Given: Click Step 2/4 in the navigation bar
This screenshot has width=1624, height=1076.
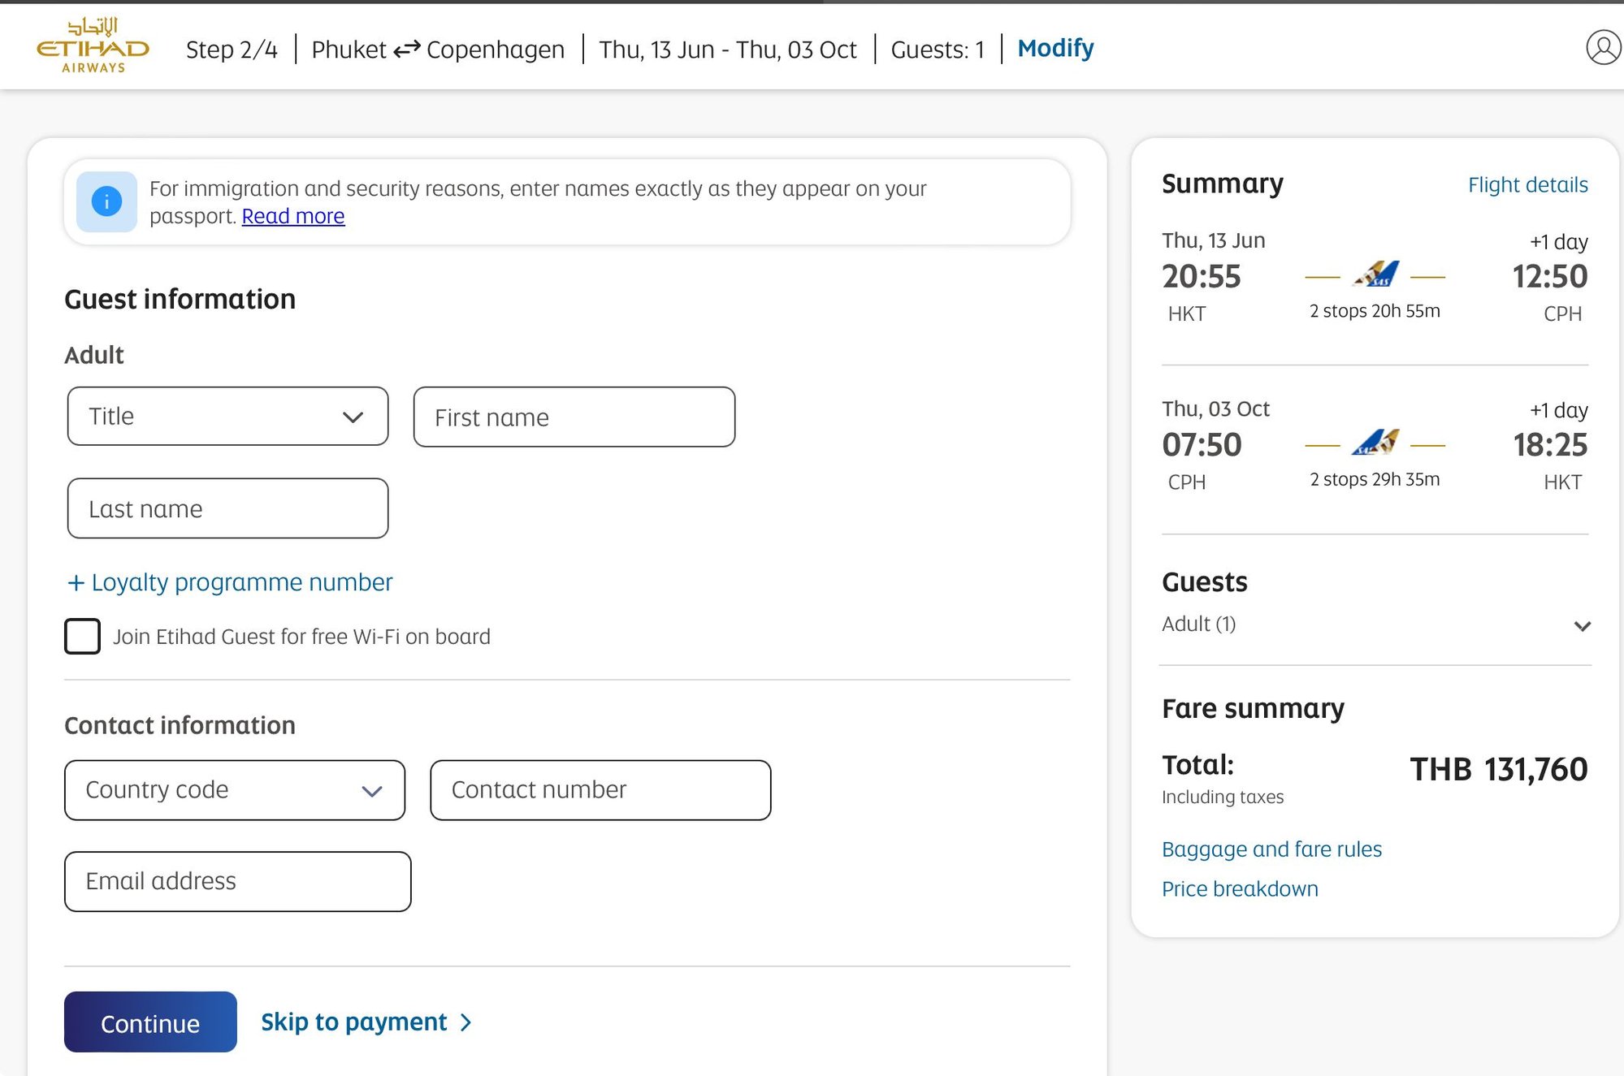Looking at the screenshot, I should pos(232,50).
